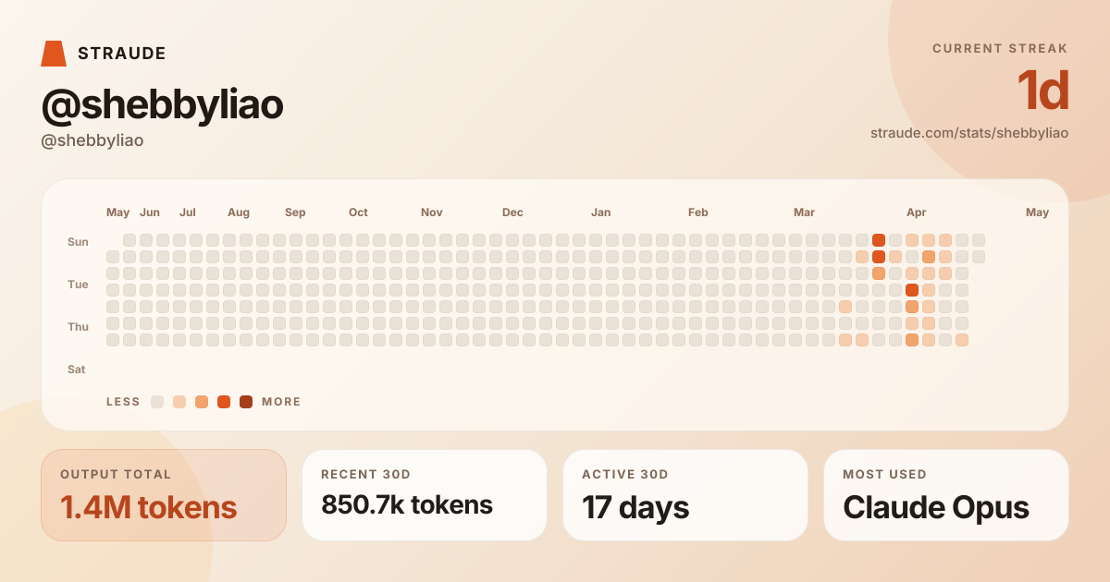Viewport: 1110px width, 582px height.
Task: Select the Most Used Claude Opus card
Action: (x=946, y=495)
